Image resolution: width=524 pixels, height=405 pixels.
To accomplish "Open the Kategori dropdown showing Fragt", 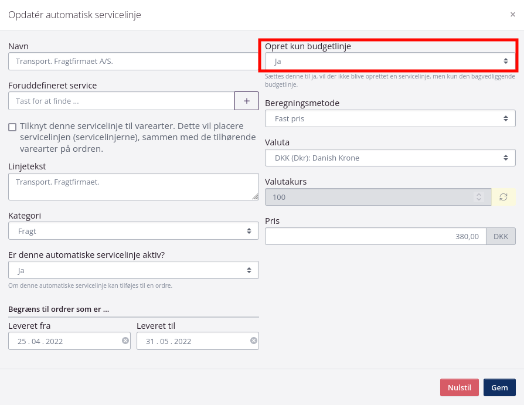I will (134, 231).
